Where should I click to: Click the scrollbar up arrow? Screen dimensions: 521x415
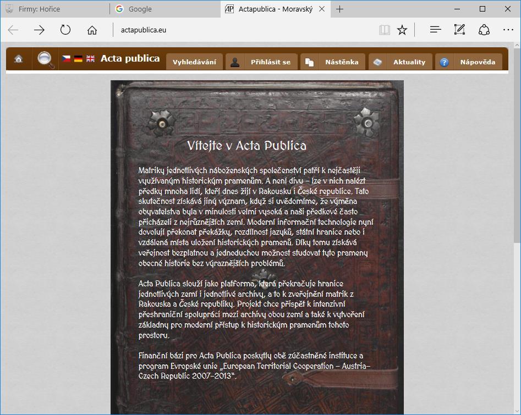point(517,45)
